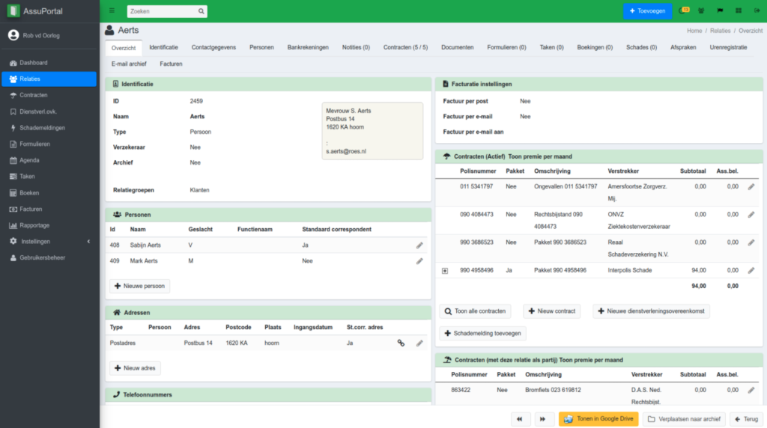This screenshot has height=428, width=767.
Task: Edit person Sabijn Aerts with pencil icon
Action: point(419,245)
